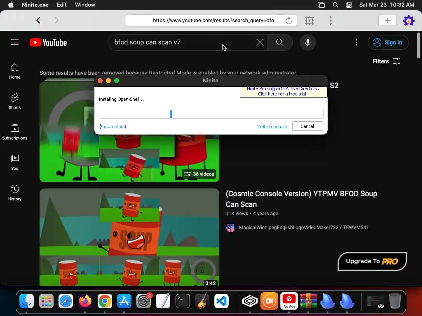Image resolution: width=422 pixels, height=316 pixels.
Task: Launch Firefox from the dock
Action: [85, 301]
